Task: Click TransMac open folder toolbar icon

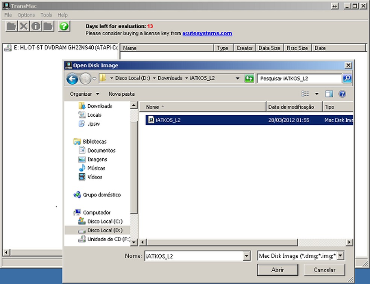Action: pyautogui.click(x=11, y=26)
